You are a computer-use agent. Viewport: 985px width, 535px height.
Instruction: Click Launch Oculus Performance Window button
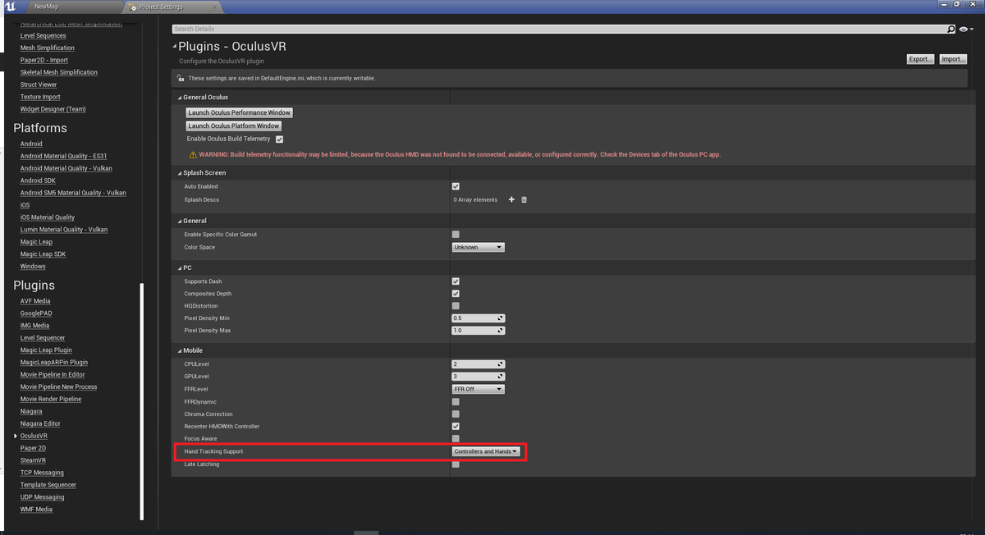[x=240, y=112]
